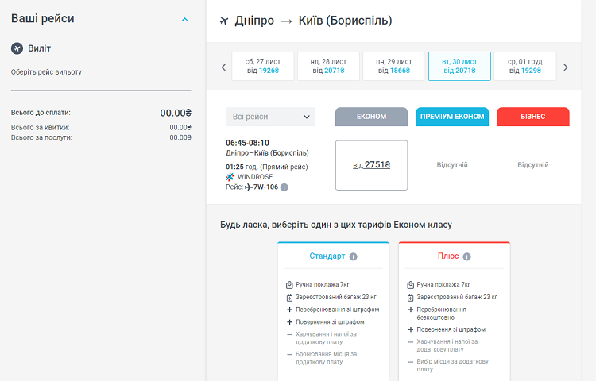Image resolution: width=596 pixels, height=381 pixels.
Task: Choose the пн, 29 лист date tab
Action: click(394, 66)
